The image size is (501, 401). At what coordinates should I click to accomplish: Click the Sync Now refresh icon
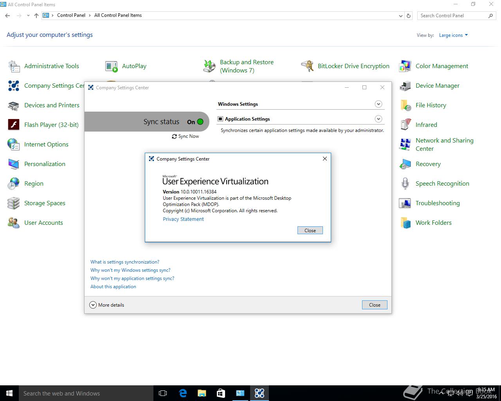pyautogui.click(x=174, y=136)
